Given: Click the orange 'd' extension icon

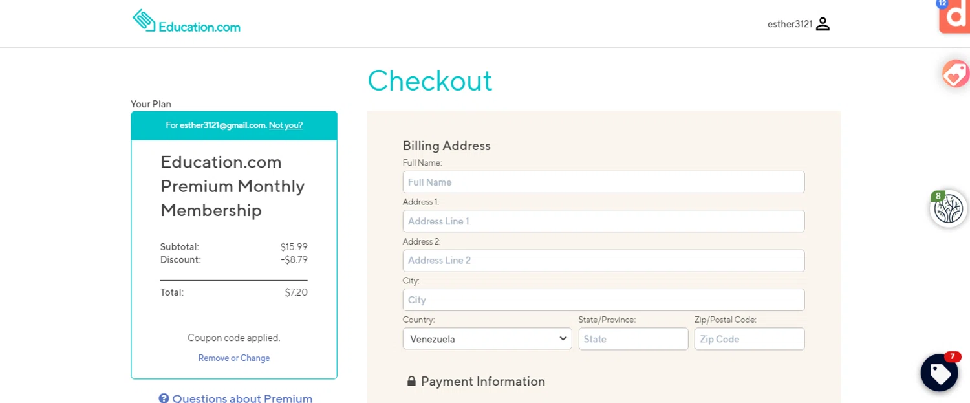Looking at the screenshot, I should (955, 16).
